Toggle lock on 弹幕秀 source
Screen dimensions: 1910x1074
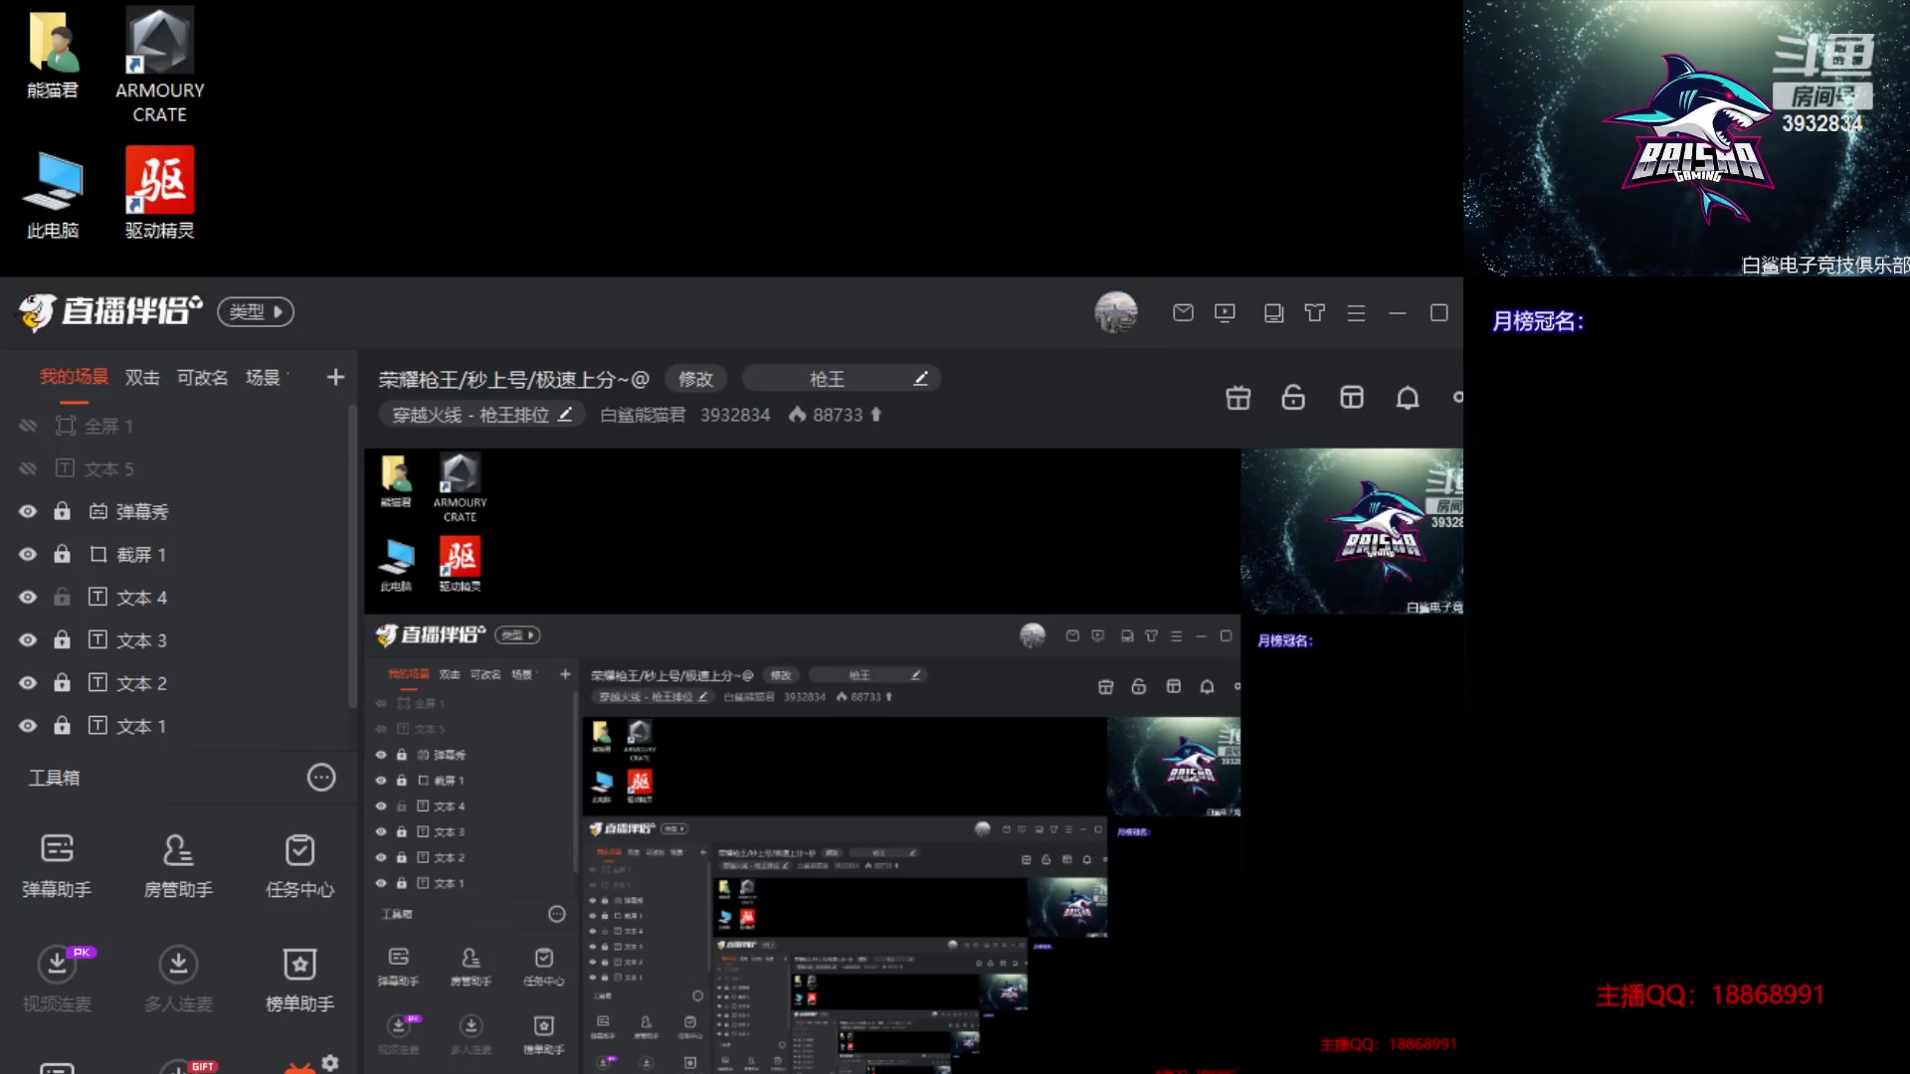point(62,510)
